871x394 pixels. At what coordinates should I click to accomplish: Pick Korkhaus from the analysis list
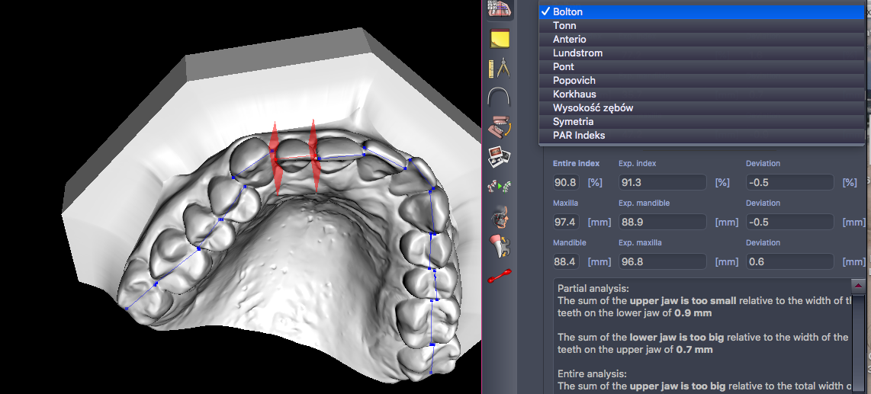tap(574, 94)
